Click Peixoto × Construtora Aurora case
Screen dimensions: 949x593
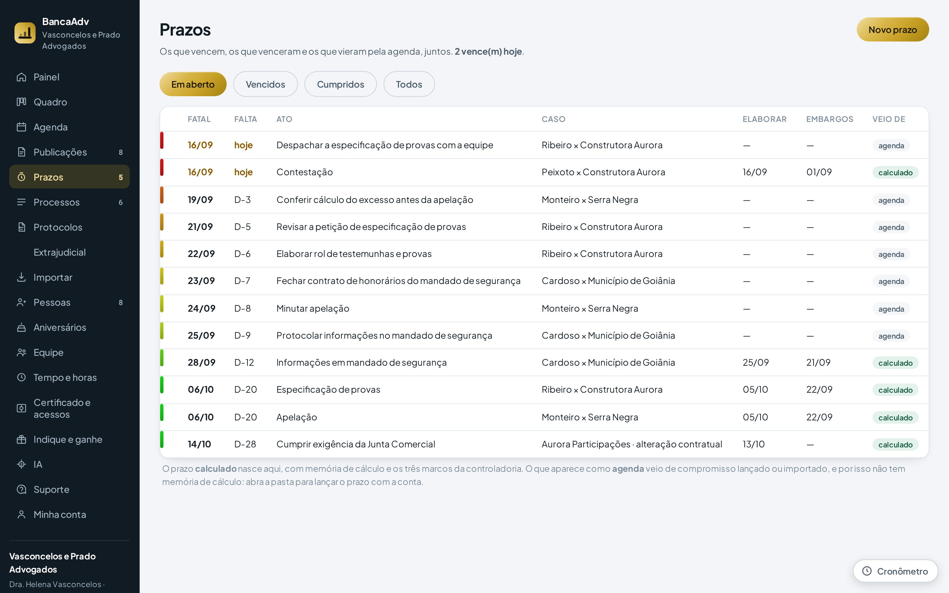pos(603,172)
